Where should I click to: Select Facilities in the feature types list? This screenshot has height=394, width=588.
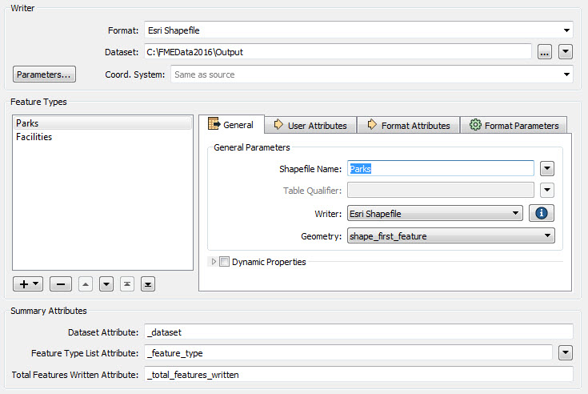point(34,137)
